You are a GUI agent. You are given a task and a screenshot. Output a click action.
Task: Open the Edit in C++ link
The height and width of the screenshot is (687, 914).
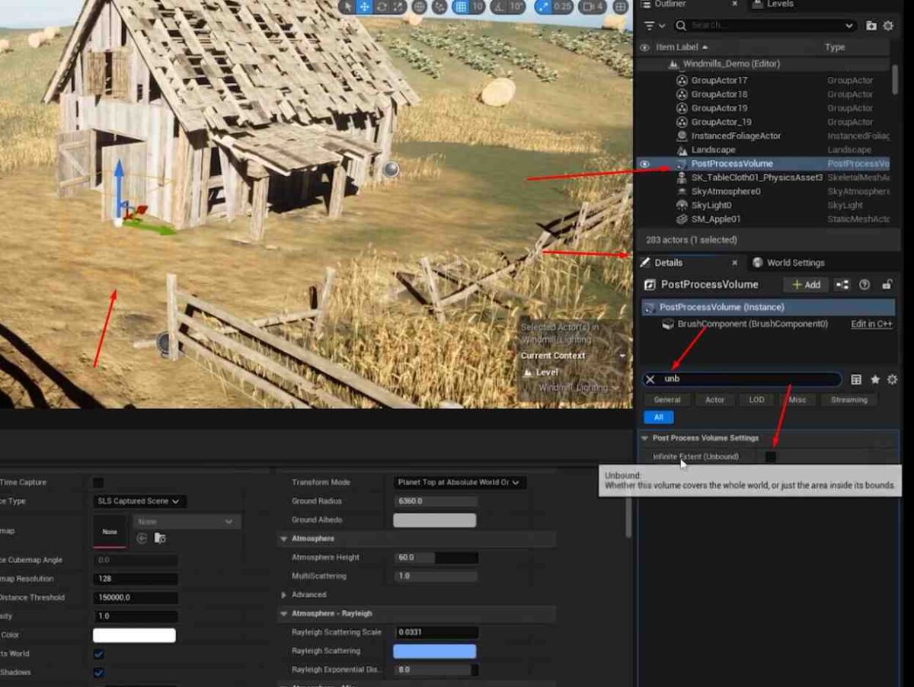(871, 324)
